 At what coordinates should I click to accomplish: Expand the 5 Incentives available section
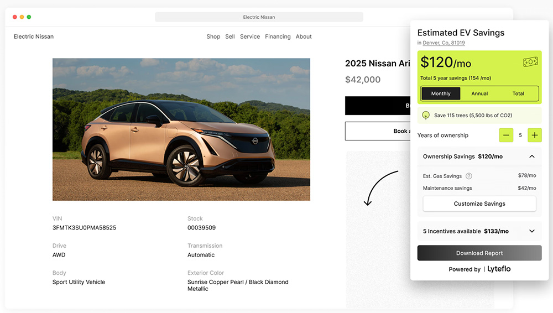[532, 231]
